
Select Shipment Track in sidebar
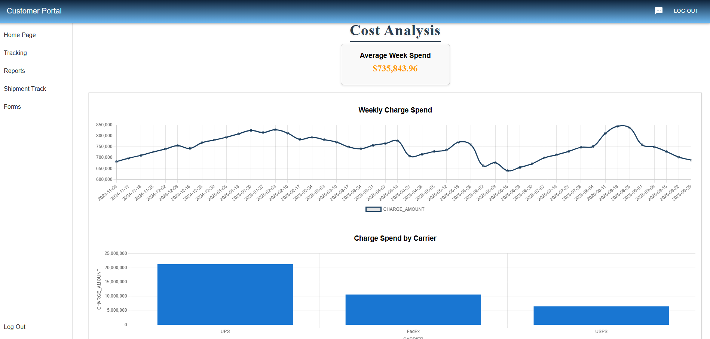25,89
